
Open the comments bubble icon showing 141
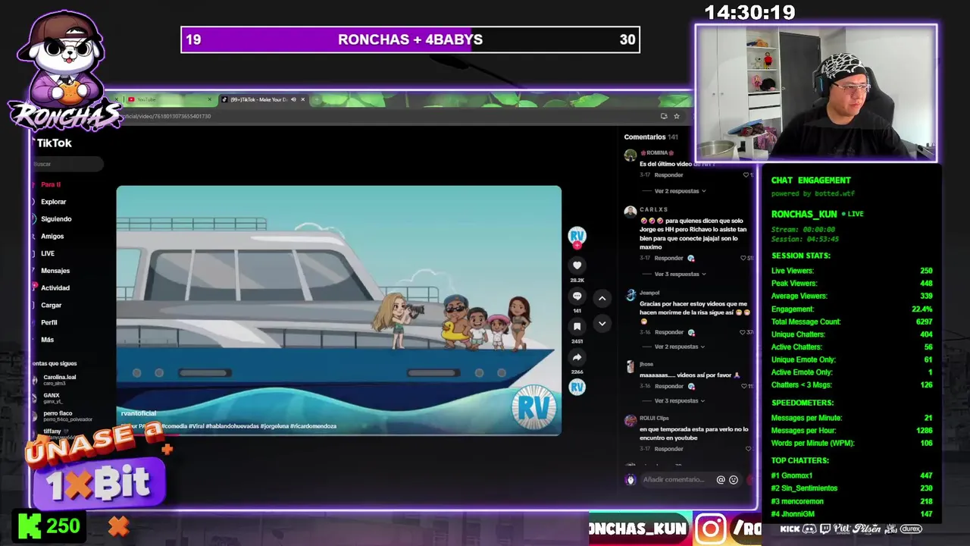(577, 296)
